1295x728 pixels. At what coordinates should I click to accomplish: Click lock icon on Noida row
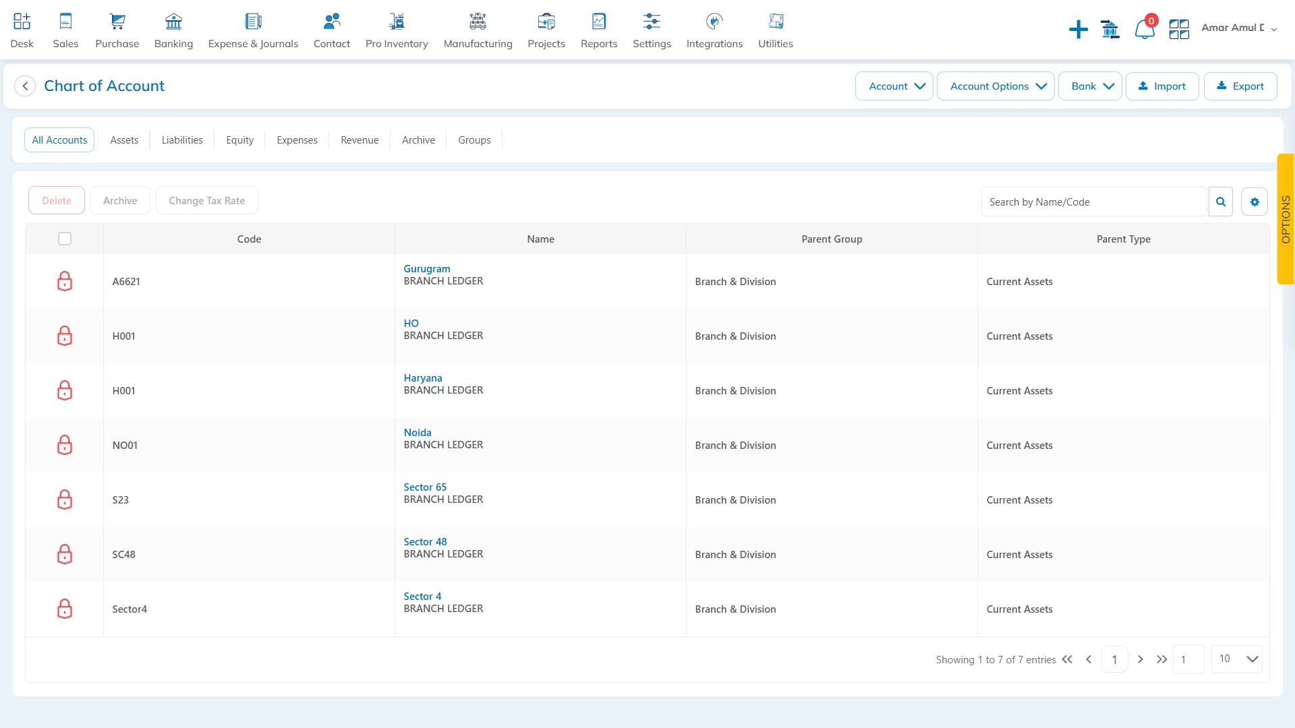click(65, 445)
